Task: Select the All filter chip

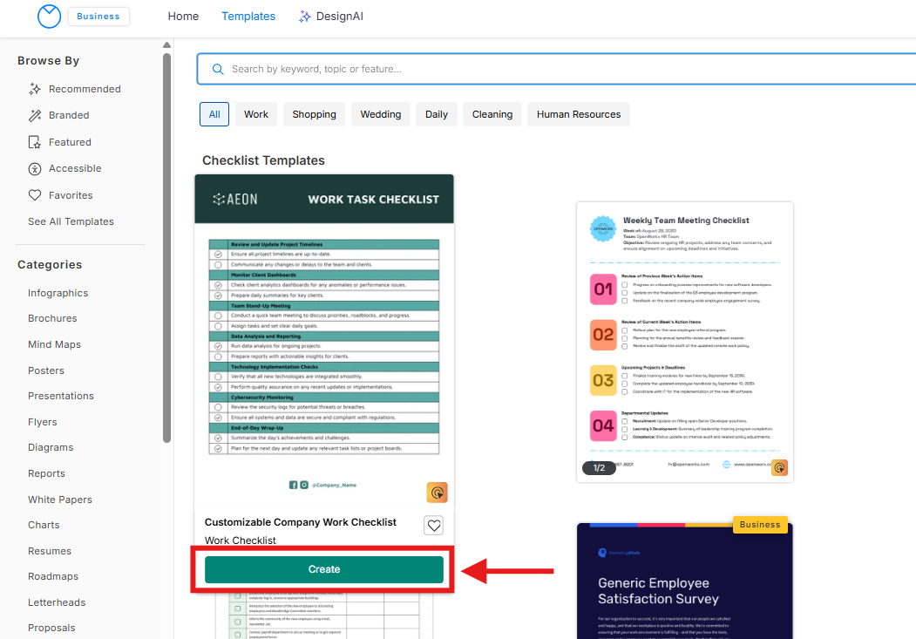Action: pyautogui.click(x=214, y=114)
